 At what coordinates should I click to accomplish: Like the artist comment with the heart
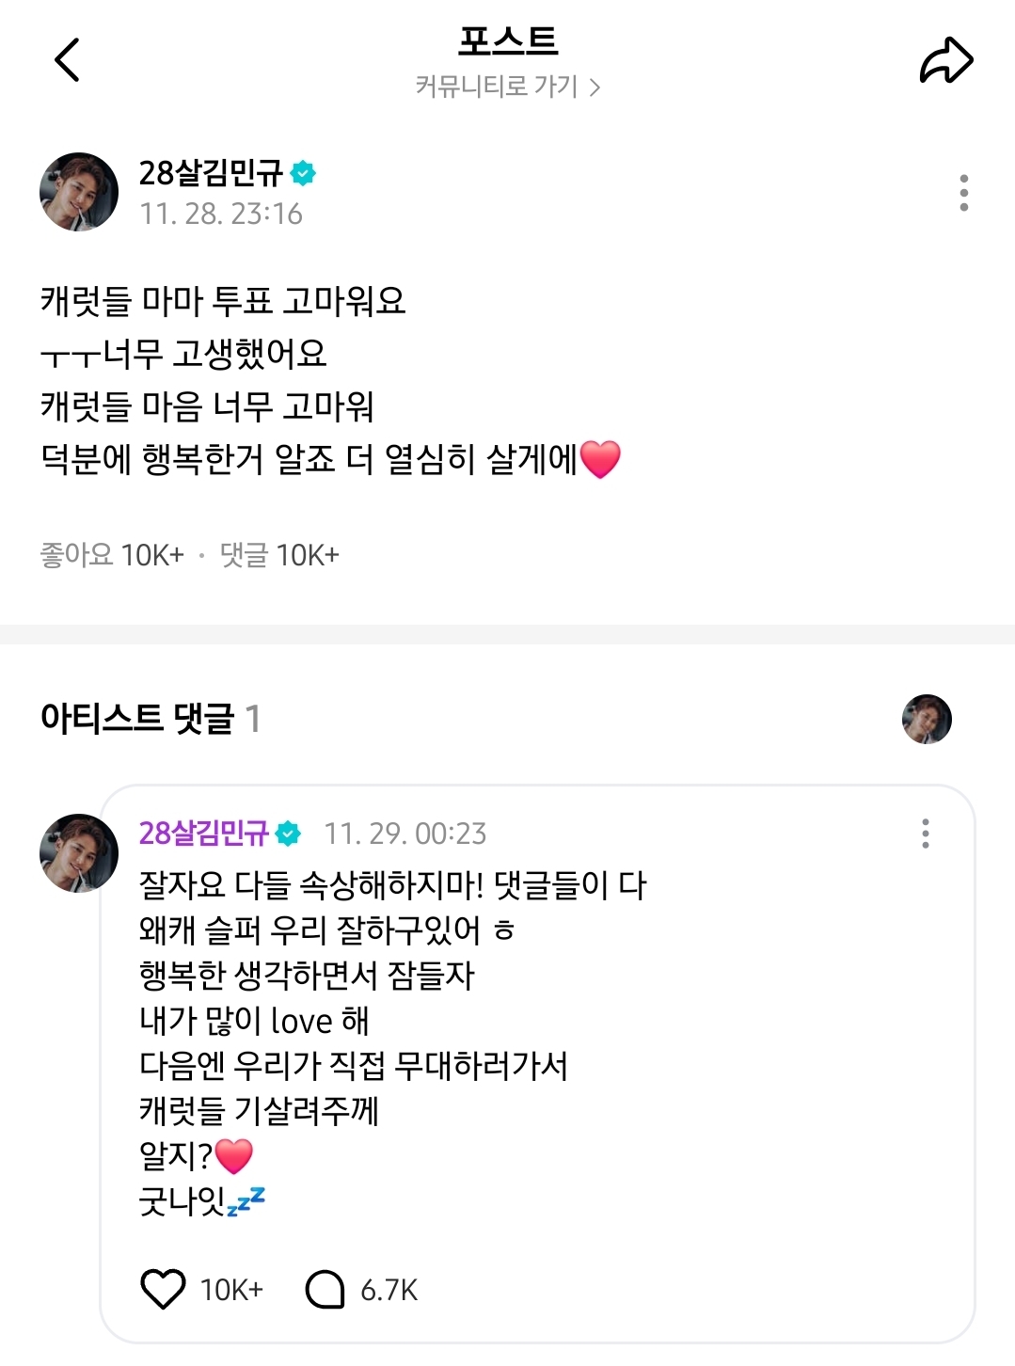pos(163,1289)
